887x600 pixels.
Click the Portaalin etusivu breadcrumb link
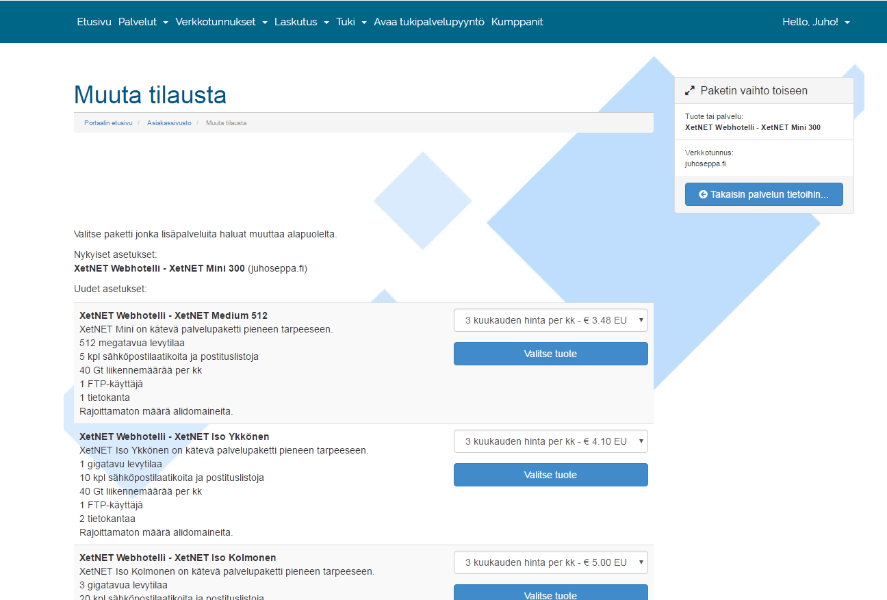click(108, 123)
